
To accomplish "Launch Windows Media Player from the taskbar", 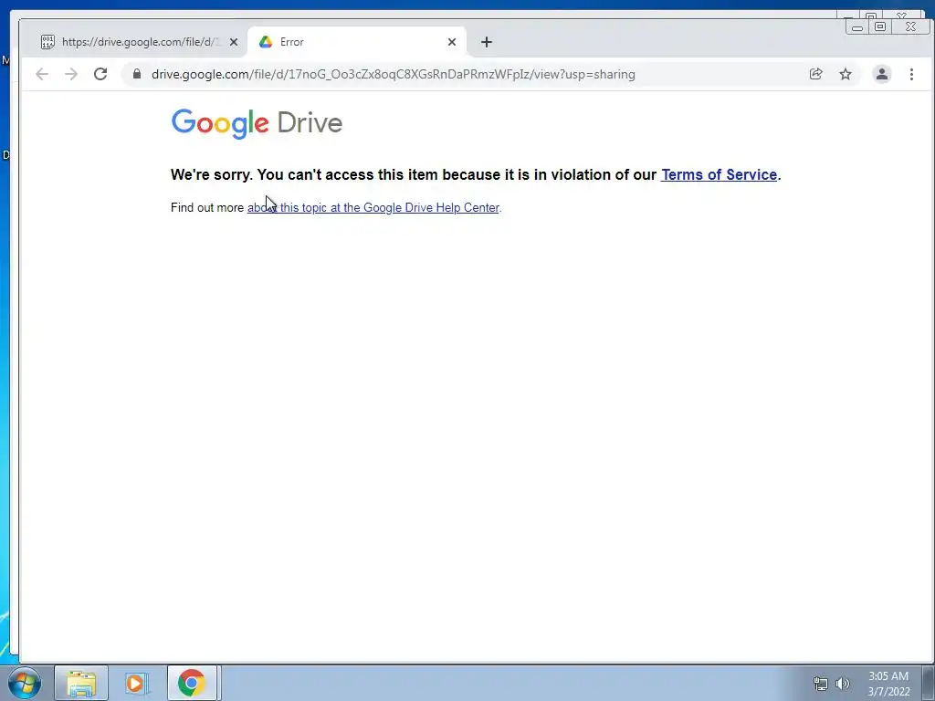I will tap(135, 683).
